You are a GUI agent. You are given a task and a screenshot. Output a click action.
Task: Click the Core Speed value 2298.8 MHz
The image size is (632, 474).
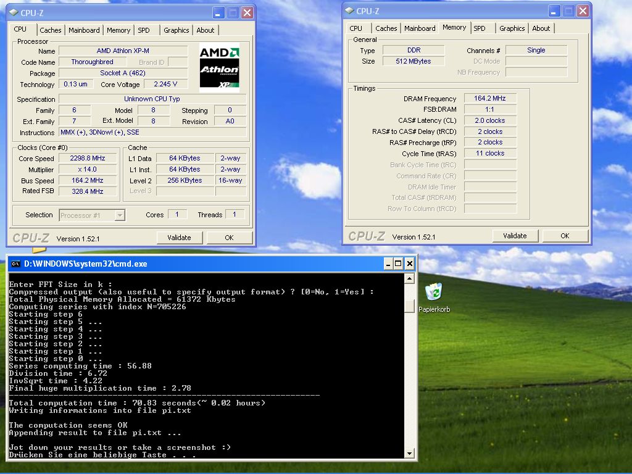coord(88,158)
